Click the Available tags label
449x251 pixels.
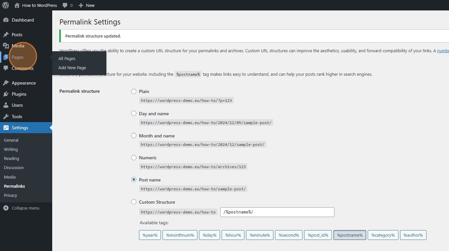(x=154, y=223)
